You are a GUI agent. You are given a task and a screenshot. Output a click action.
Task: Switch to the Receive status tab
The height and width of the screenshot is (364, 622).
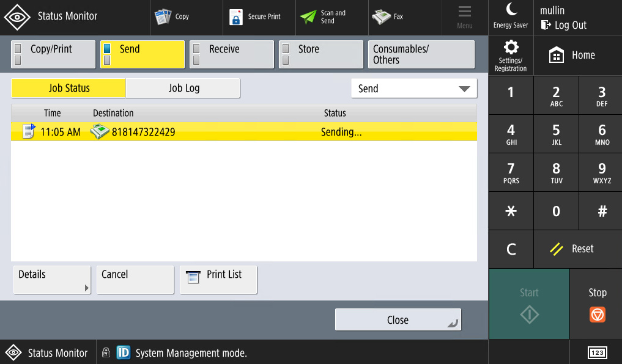[232, 54]
